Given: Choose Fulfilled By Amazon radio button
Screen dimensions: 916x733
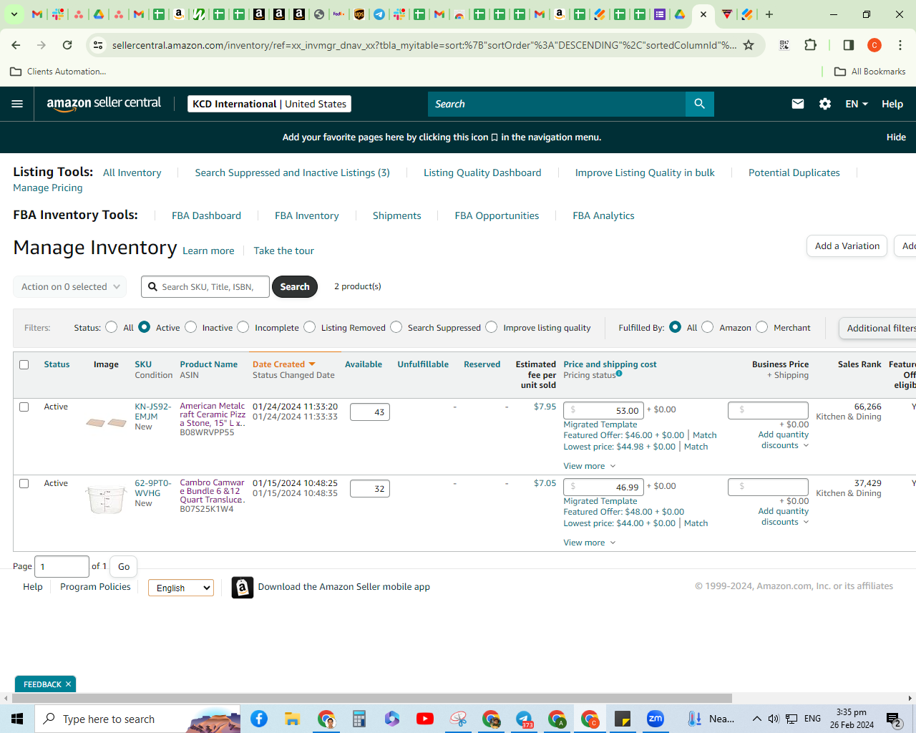Looking at the screenshot, I should pos(707,327).
